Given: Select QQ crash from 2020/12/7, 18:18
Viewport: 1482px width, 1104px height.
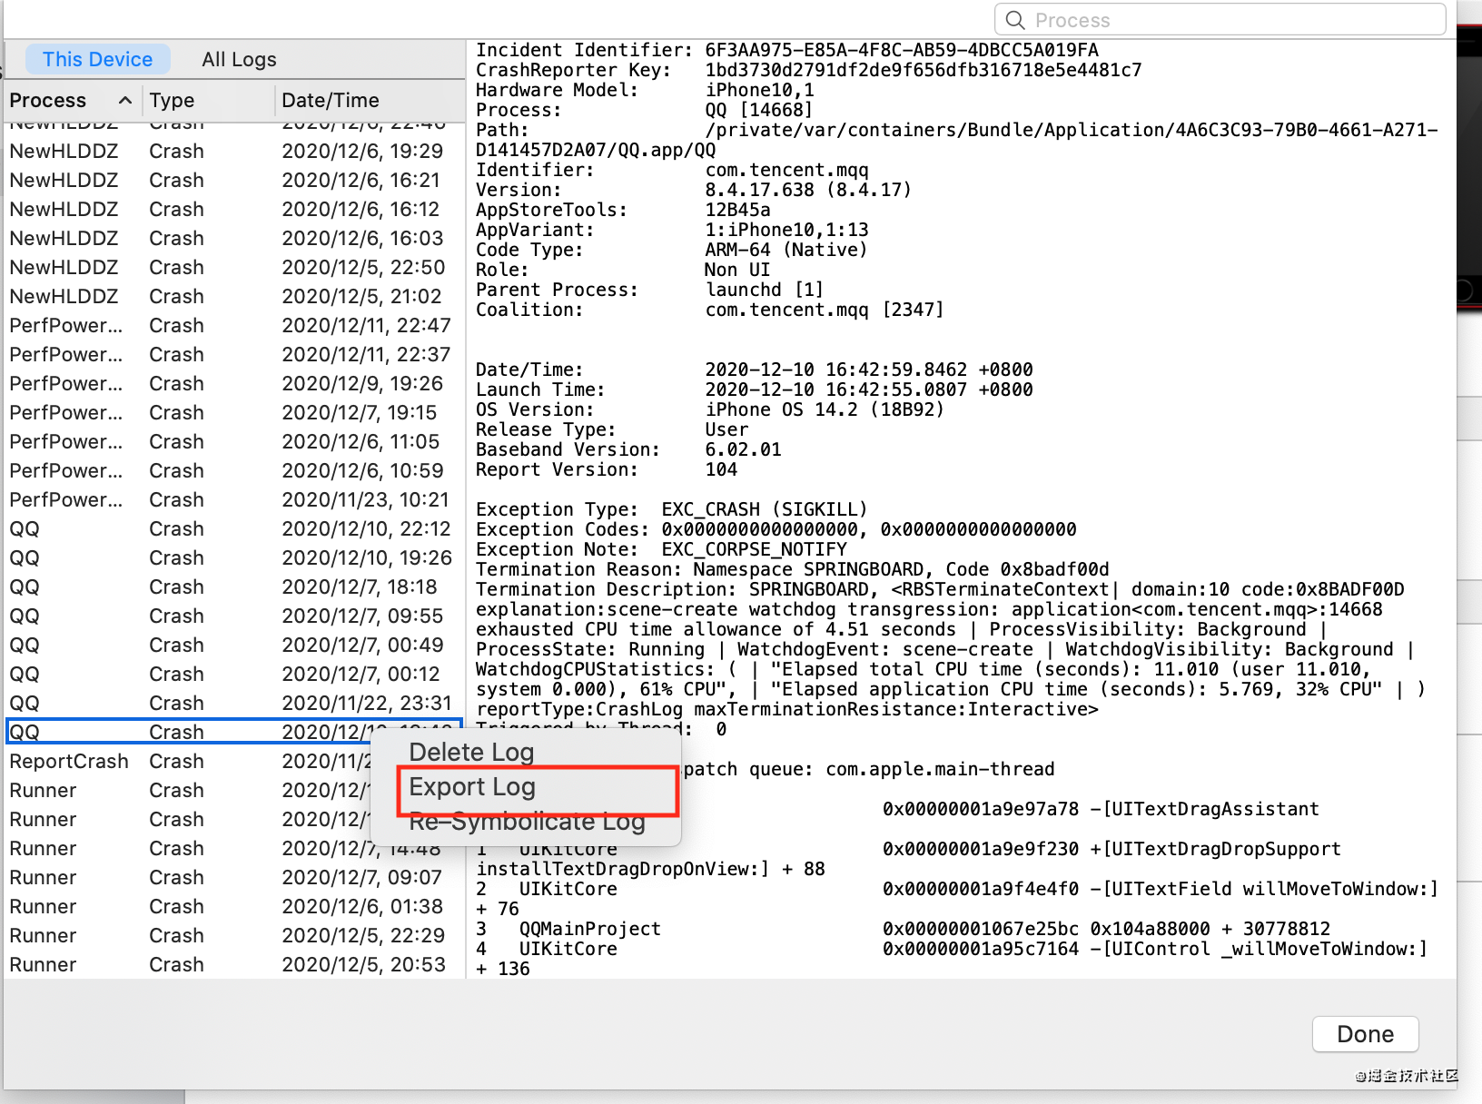Looking at the screenshot, I should click(234, 586).
